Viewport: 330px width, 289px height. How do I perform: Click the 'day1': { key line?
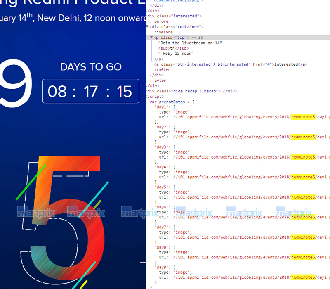point(165,107)
